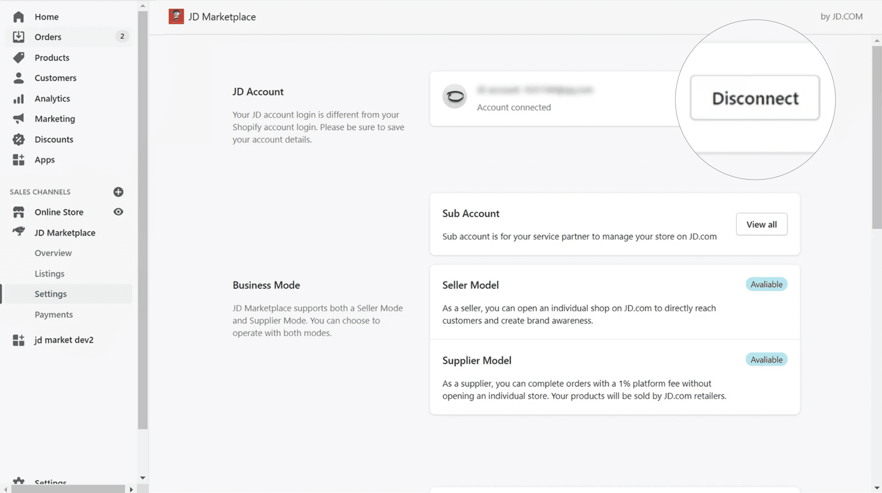Click the 'Seller Model' heading
Viewport: 882px width, 493px height.
[x=470, y=285]
